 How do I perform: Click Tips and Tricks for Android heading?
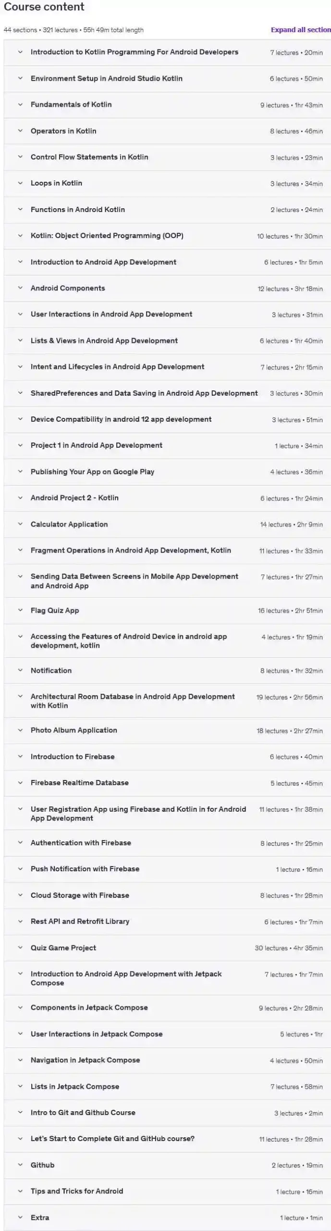(77, 1191)
